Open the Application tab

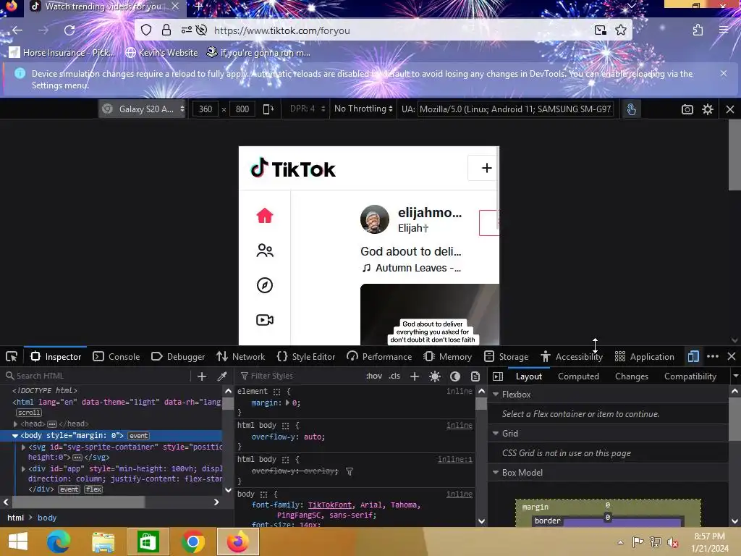645,356
